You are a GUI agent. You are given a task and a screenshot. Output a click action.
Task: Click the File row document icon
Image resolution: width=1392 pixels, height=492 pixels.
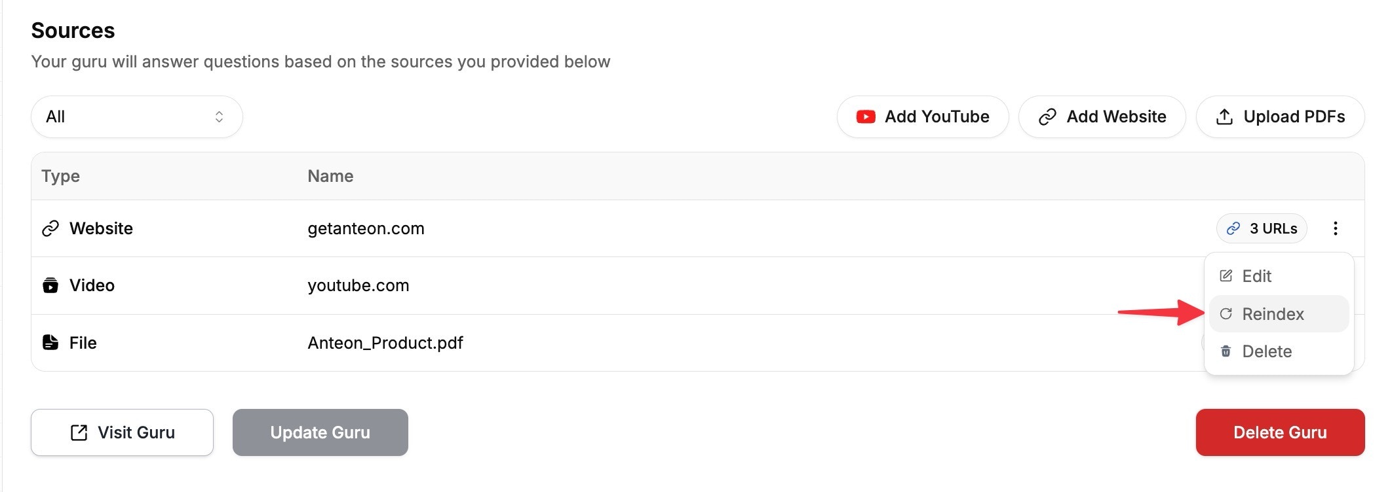(x=50, y=342)
